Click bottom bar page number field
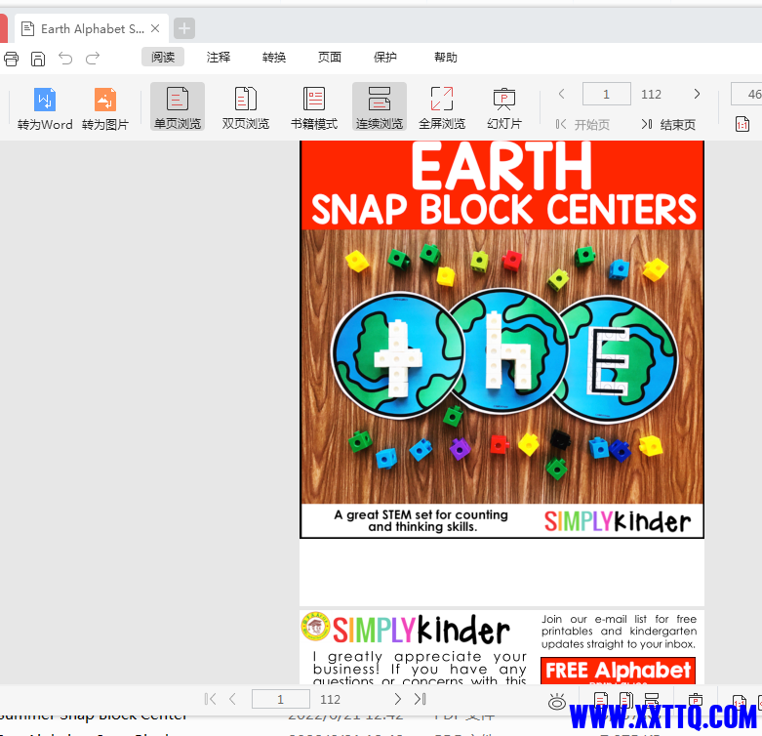 tap(280, 699)
